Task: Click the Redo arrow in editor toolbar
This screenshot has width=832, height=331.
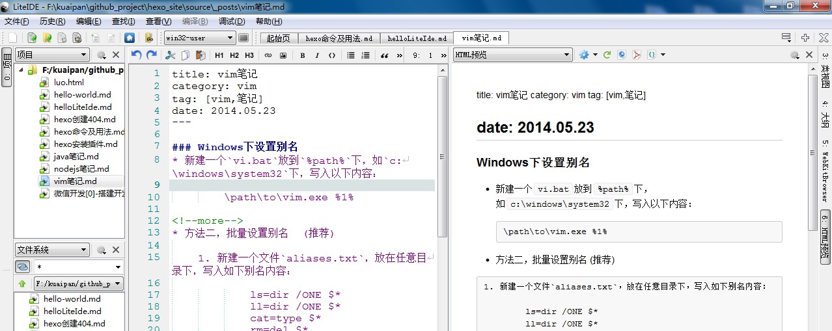Action: (x=152, y=55)
